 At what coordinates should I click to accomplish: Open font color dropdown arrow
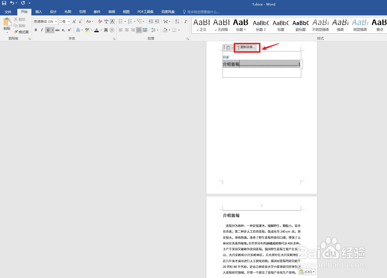pyautogui.click(x=101, y=30)
